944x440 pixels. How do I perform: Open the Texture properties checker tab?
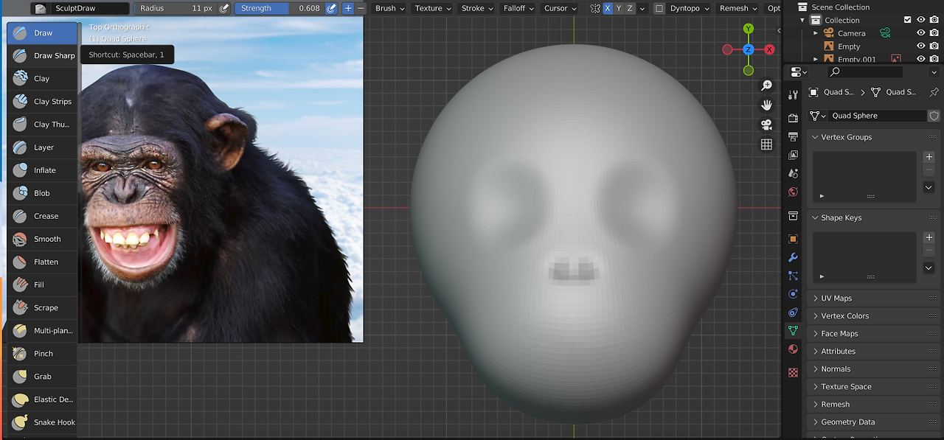[793, 373]
